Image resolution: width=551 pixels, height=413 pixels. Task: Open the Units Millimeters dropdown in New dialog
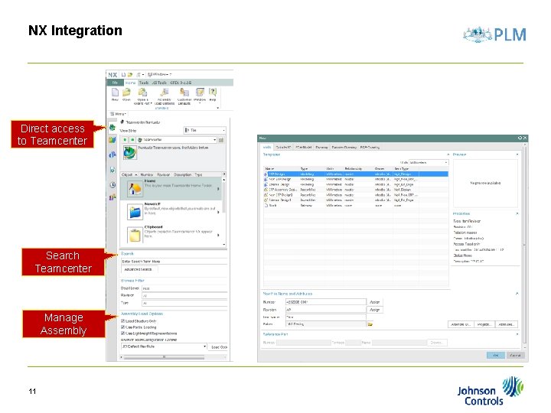[x=429, y=163]
